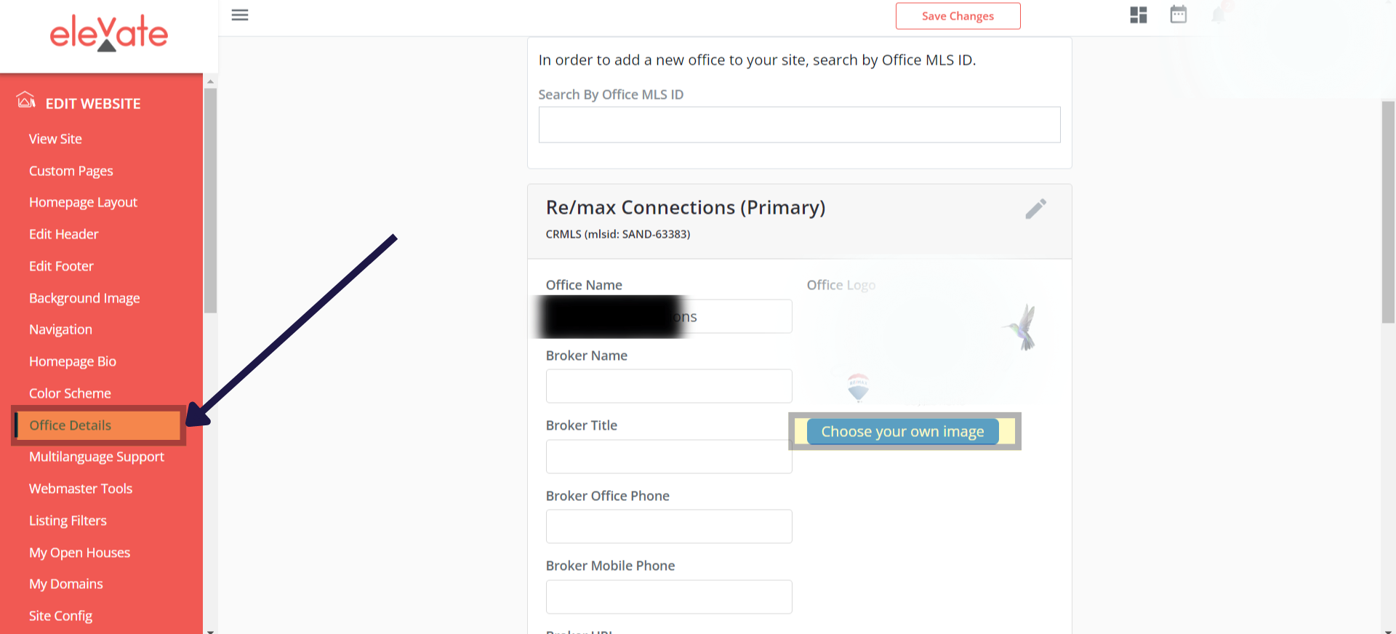This screenshot has height=634, width=1396.
Task: Open Multilanguage Support page
Action: pyautogui.click(x=97, y=457)
